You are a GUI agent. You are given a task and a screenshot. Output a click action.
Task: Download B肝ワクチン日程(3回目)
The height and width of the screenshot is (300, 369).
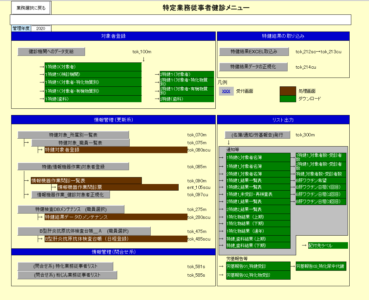tap(321, 201)
